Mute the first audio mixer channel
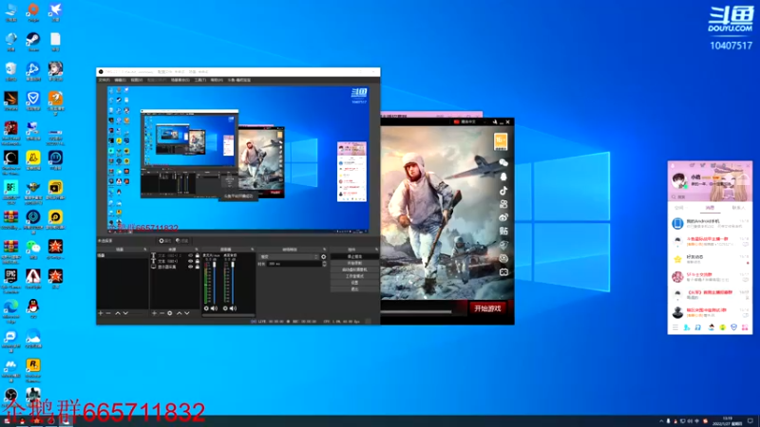 (x=215, y=308)
